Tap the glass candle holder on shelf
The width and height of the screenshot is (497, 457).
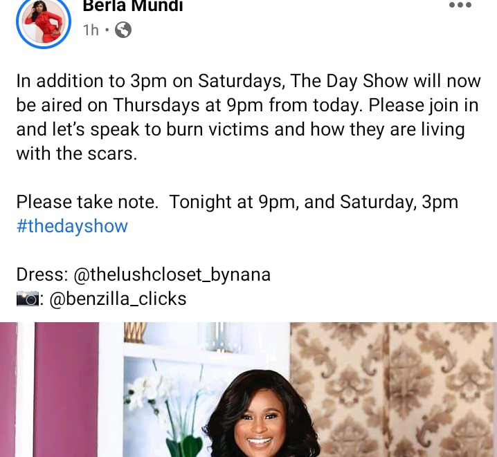(x=221, y=337)
